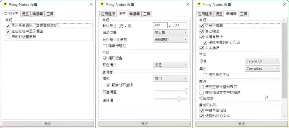289x128 pixels.
Task: Click the default width 300 input field
Action: tap(160, 25)
